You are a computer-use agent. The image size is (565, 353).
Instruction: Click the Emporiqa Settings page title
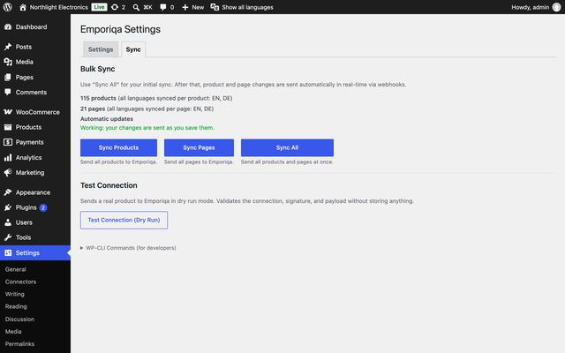[120, 29]
